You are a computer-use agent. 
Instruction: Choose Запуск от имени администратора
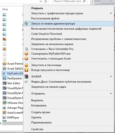pos(69,23)
